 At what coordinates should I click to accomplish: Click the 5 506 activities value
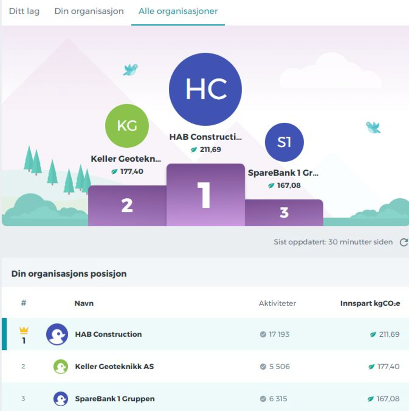click(279, 366)
